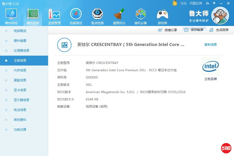Open 温度管理 temperature management thermometer icon
The height and width of the screenshot is (156, 234).
coord(54,14)
